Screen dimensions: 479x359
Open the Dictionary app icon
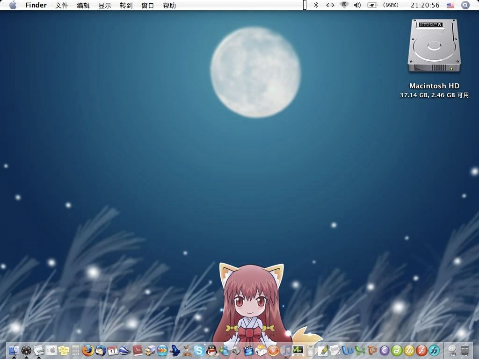pyautogui.click(x=138, y=350)
